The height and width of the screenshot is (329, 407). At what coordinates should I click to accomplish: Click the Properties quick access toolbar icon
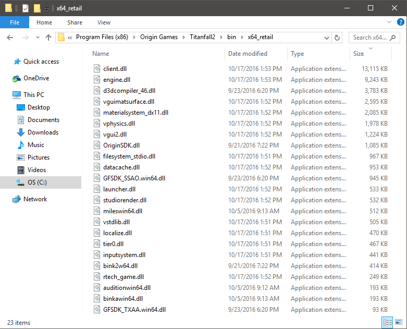click(25, 8)
